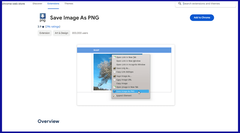Open the Themes tab
240x133 pixels.
pyautogui.click(x=69, y=4)
